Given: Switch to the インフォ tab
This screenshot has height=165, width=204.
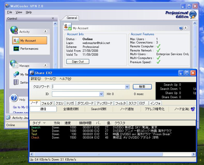Looking at the screenshot, I should tap(155, 103).
